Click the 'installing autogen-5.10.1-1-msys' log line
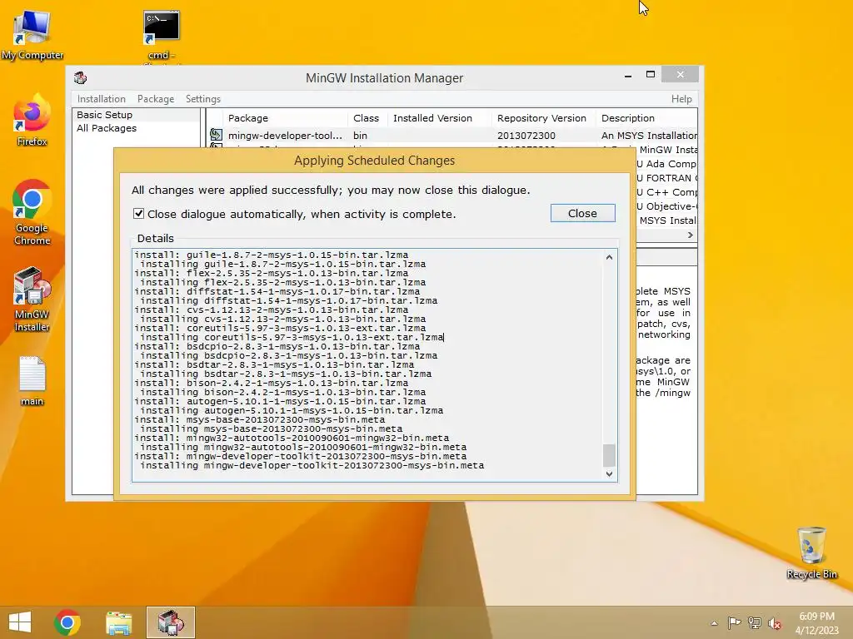Image resolution: width=853 pixels, height=639 pixels. 292,410
